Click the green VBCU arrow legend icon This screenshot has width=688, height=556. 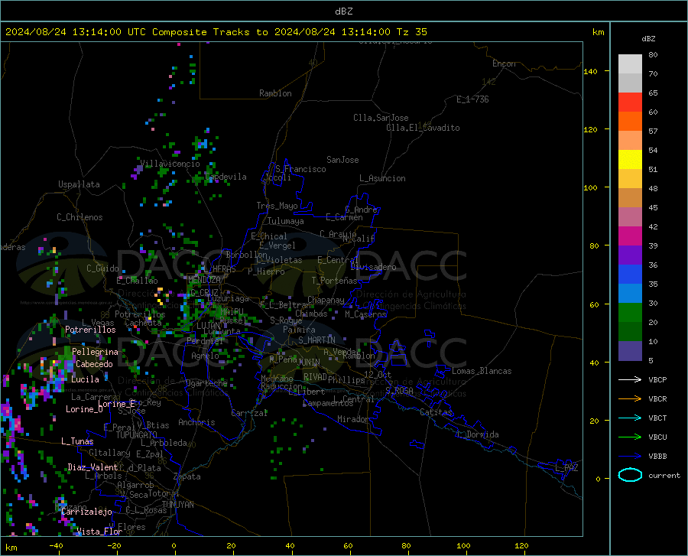pyautogui.click(x=630, y=437)
